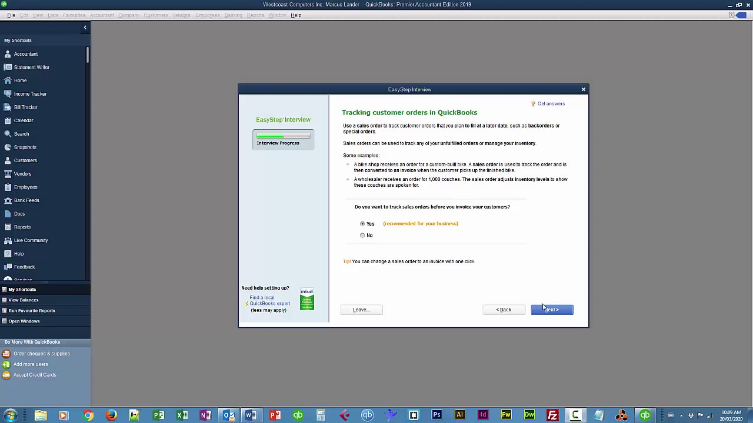This screenshot has width=753, height=423.
Task: Close the EasyStep Interview dialog
Action: [583, 89]
